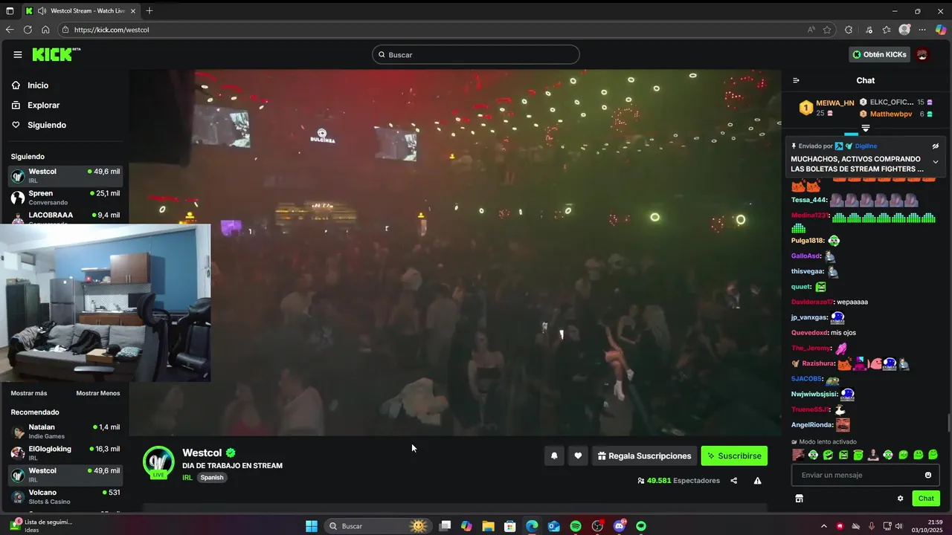Open the emoji picker in message box
The width and height of the screenshot is (952, 535).
[928, 476]
